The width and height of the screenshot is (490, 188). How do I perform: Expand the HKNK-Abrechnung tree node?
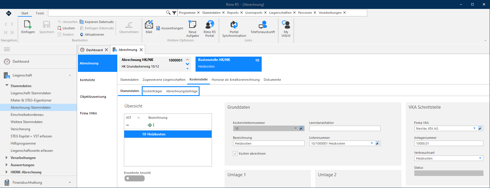(x=7, y=172)
